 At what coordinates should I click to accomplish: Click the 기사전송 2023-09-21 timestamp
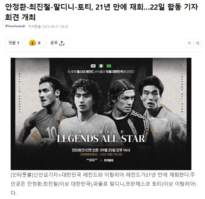pyautogui.click(x=48, y=26)
